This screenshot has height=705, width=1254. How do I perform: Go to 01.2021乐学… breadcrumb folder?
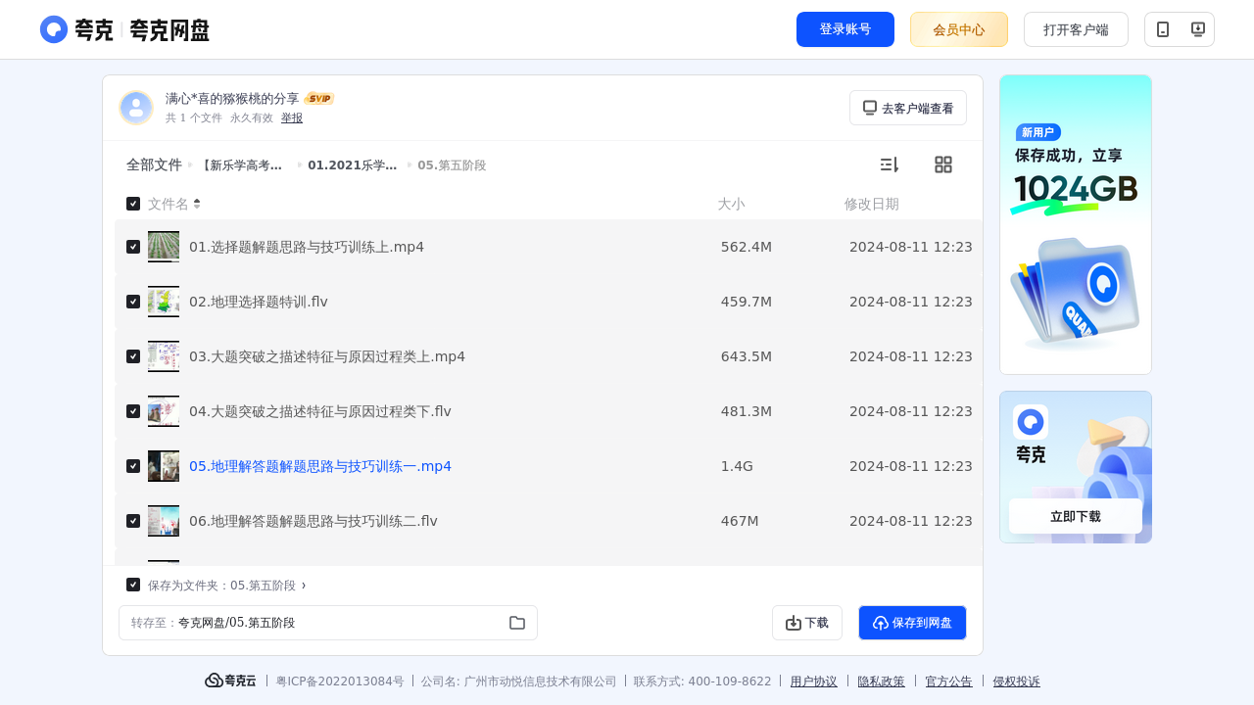pos(352,165)
